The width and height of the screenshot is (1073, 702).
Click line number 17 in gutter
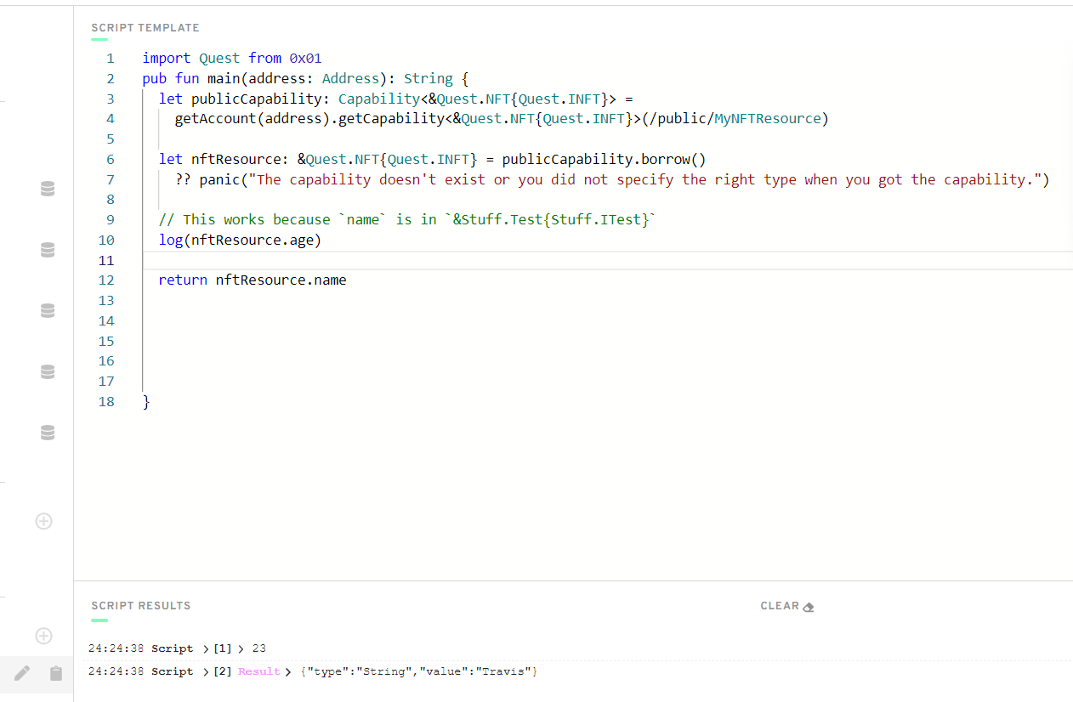coord(106,382)
